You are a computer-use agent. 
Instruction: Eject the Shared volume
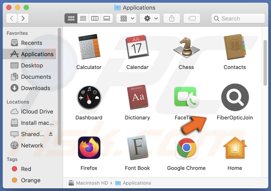tap(51, 134)
